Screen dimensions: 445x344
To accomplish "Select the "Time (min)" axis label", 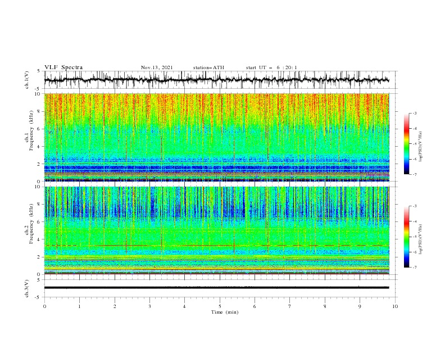I will pyautogui.click(x=225, y=312).
